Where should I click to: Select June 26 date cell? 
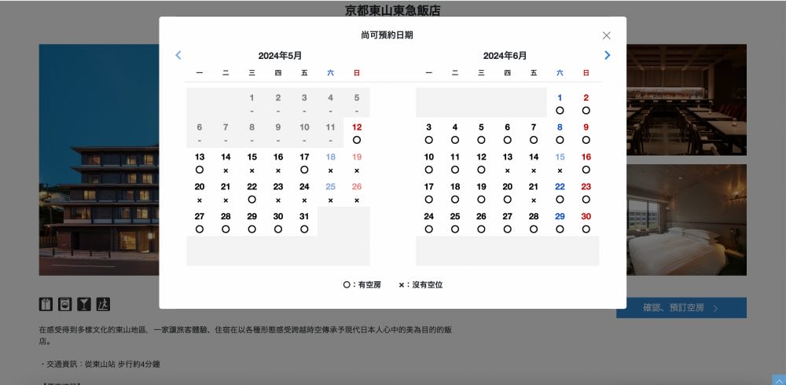coord(481,222)
